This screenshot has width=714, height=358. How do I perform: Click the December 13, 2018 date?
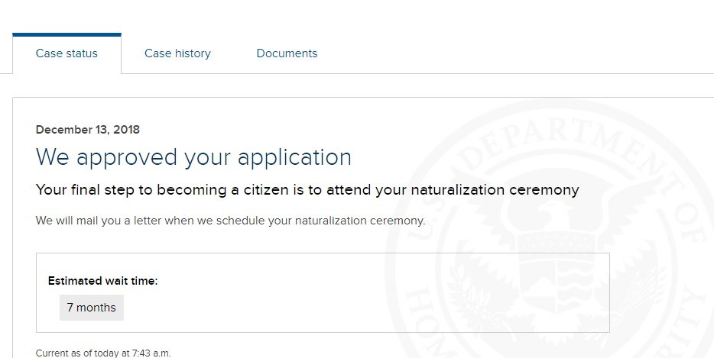[x=87, y=130]
